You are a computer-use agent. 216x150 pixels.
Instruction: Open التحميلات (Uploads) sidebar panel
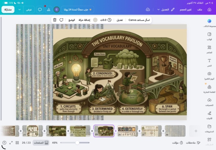click(x=209, y=102)
